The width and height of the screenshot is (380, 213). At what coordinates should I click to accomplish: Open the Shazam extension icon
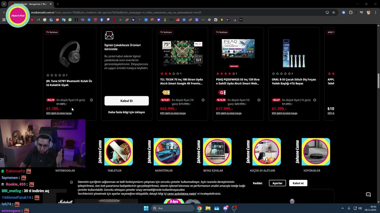pyautogui.click(x=344, y=12)
